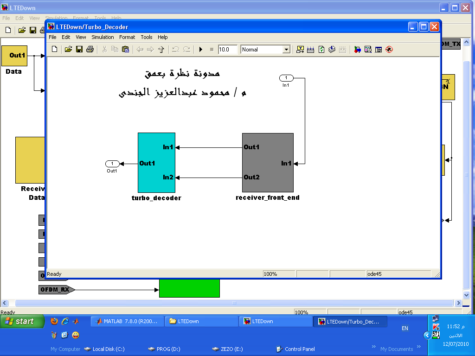
Task: Open the Library Browser icon
Action: (358, 49)
